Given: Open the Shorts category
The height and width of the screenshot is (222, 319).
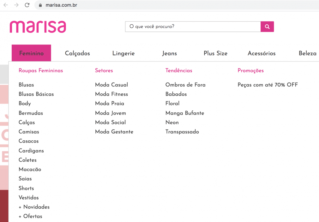Looking at the screenshot, I should pyautogui.click(x=26, y=188).
